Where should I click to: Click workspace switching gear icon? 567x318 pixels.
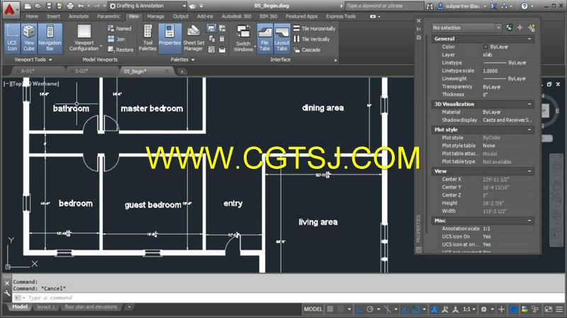(484, 309)
